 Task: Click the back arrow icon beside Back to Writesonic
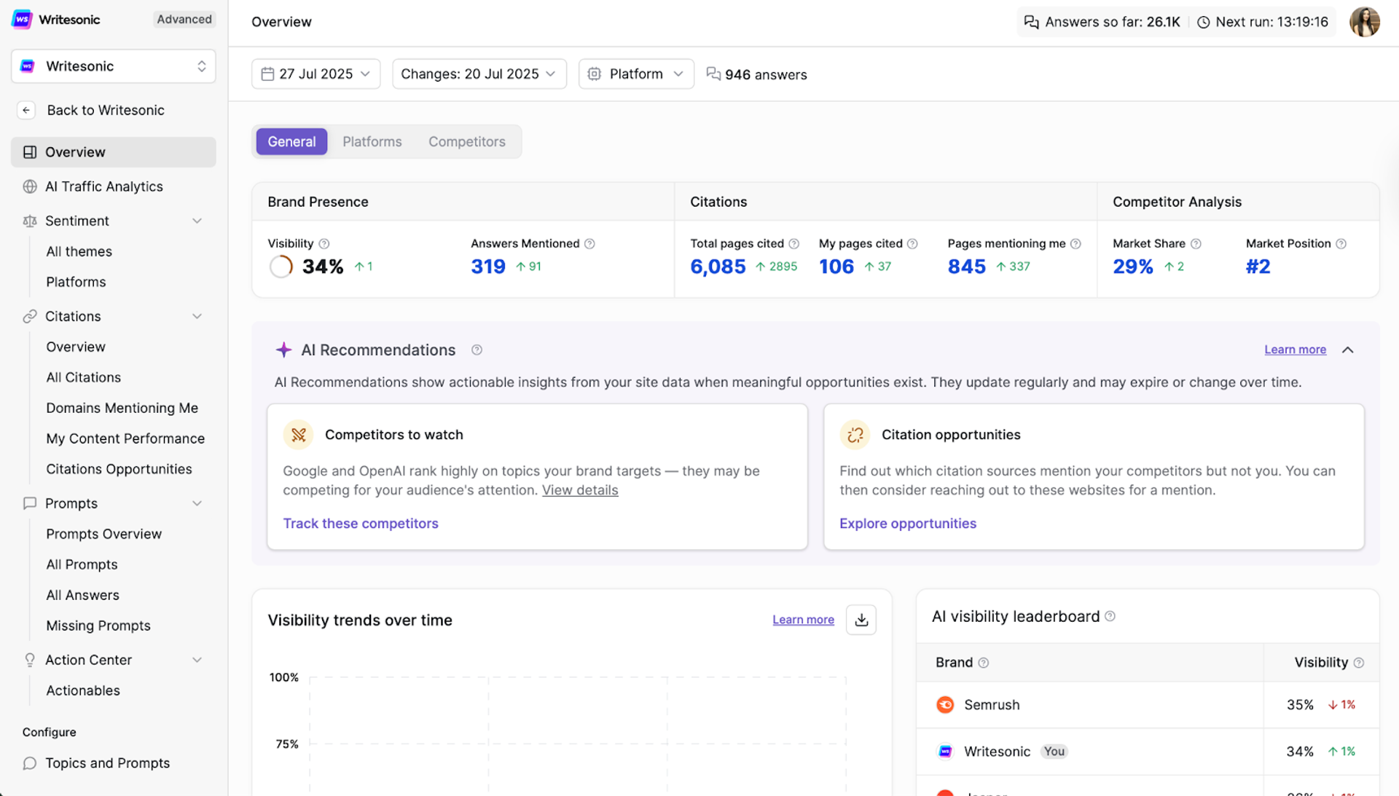26,110
